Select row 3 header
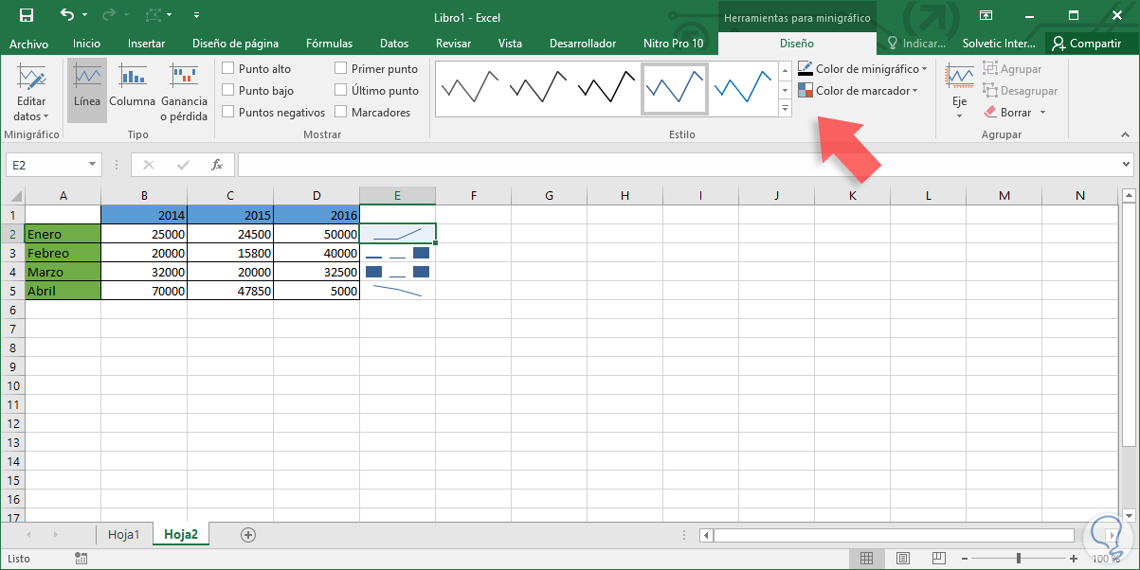 click(12, 253)
